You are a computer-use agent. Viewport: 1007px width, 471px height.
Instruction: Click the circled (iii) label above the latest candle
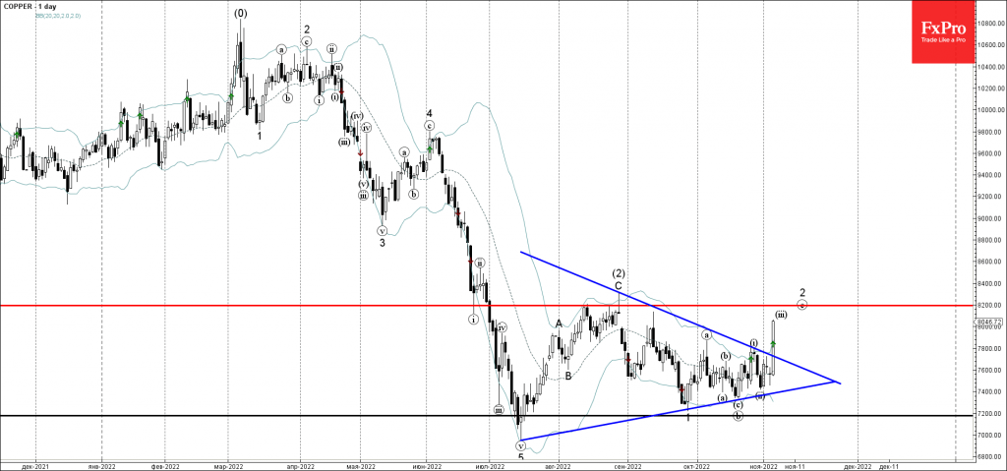tap(781, 314)
